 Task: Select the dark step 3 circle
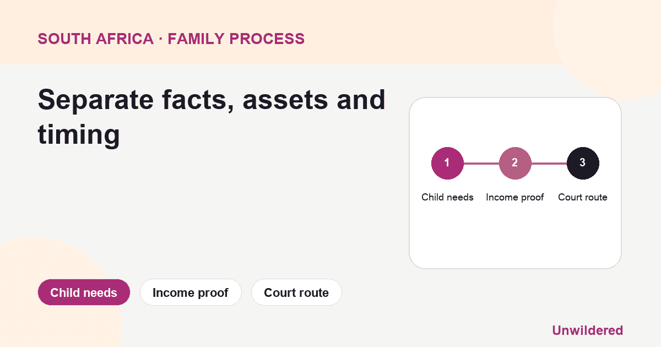tap(583, 163)
